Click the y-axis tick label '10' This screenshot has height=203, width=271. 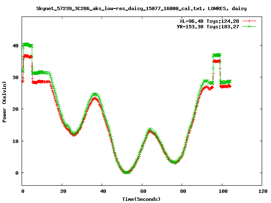tap(16, 141)
